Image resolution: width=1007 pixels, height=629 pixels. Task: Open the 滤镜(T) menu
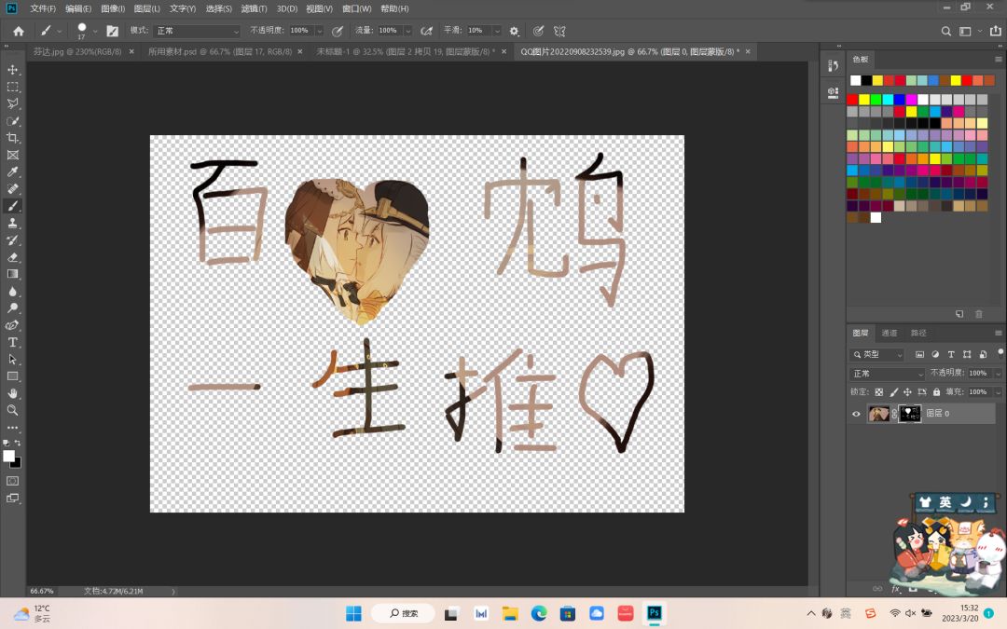click(x=254, y=8)
